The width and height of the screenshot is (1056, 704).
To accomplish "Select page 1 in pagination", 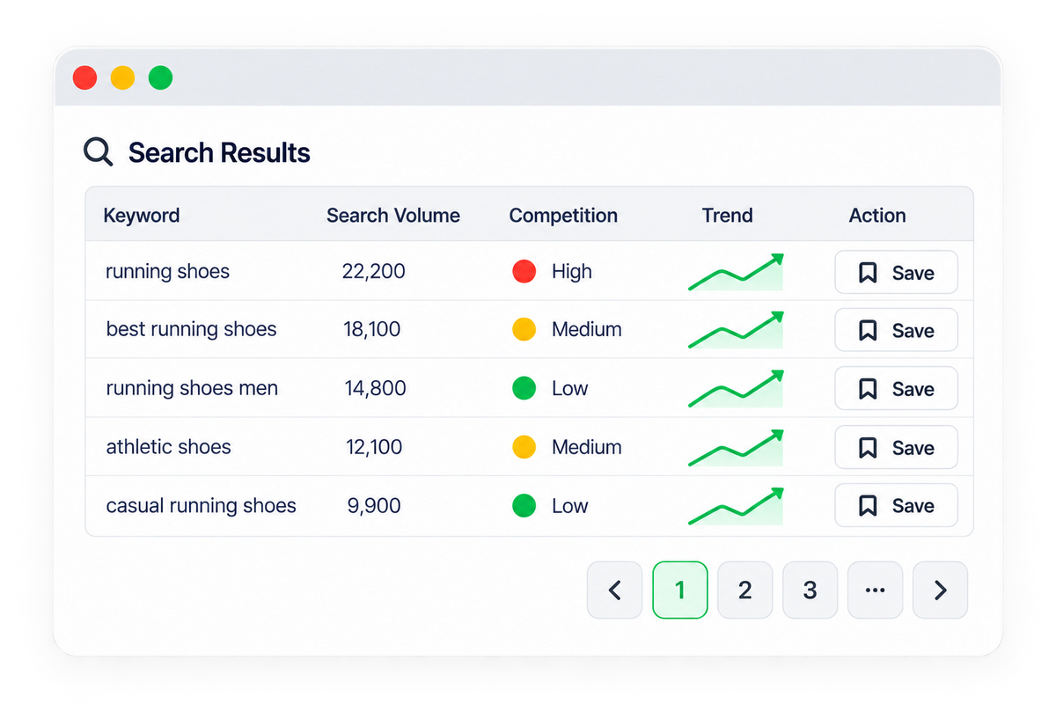I will pyautogui.click(x=679, y=590).
